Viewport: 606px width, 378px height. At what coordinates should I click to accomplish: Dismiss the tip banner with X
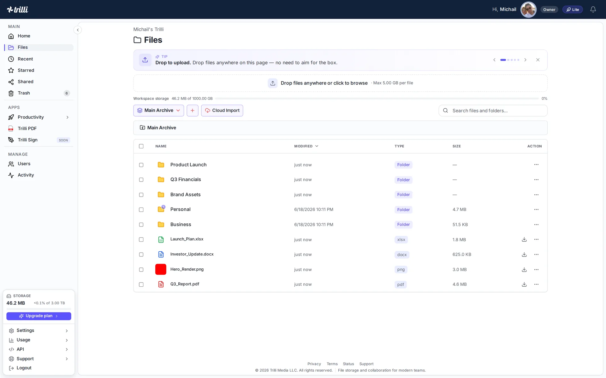coord(538,60)
